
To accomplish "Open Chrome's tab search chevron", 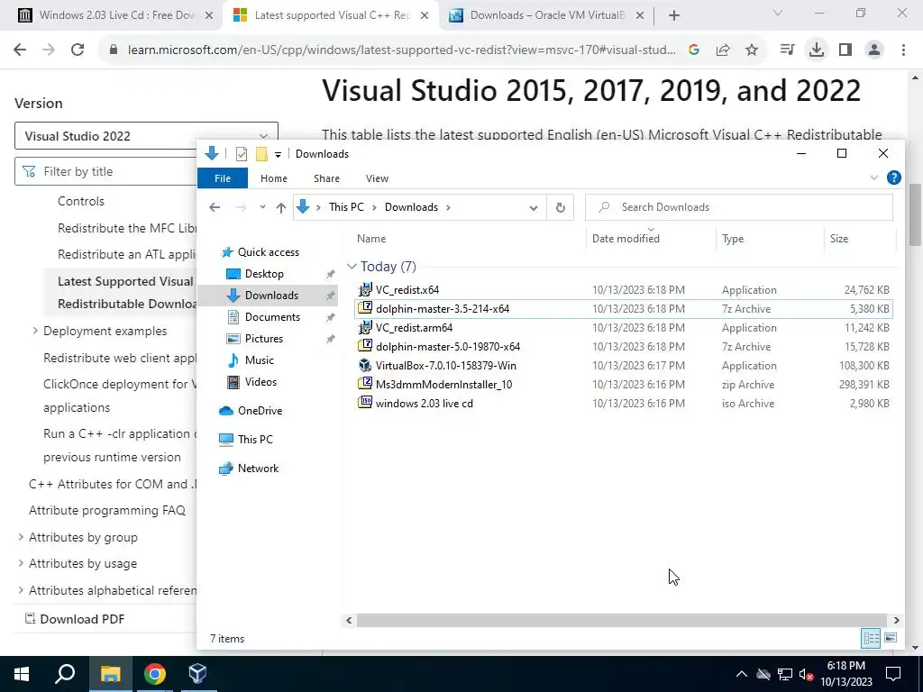I will point(777,13).
